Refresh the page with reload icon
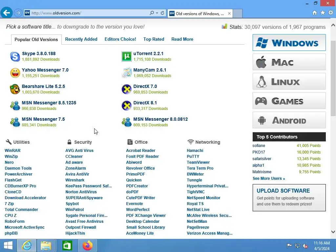The image size is (336, 252). pyautogui.click(x=162, y=13)
